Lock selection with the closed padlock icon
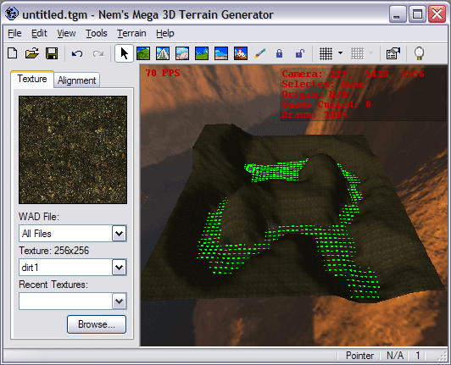This screenshot has width=451, height=365. [x=279, y=53]
